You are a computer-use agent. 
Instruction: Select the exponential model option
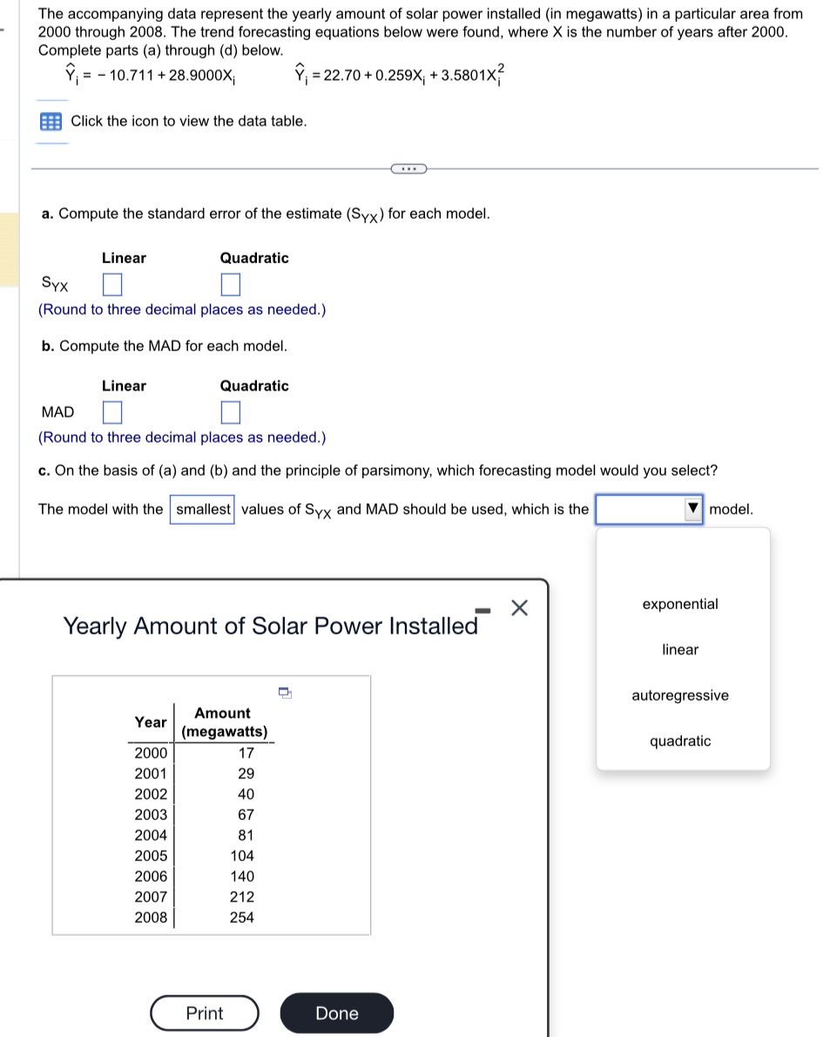click(679, 604)
